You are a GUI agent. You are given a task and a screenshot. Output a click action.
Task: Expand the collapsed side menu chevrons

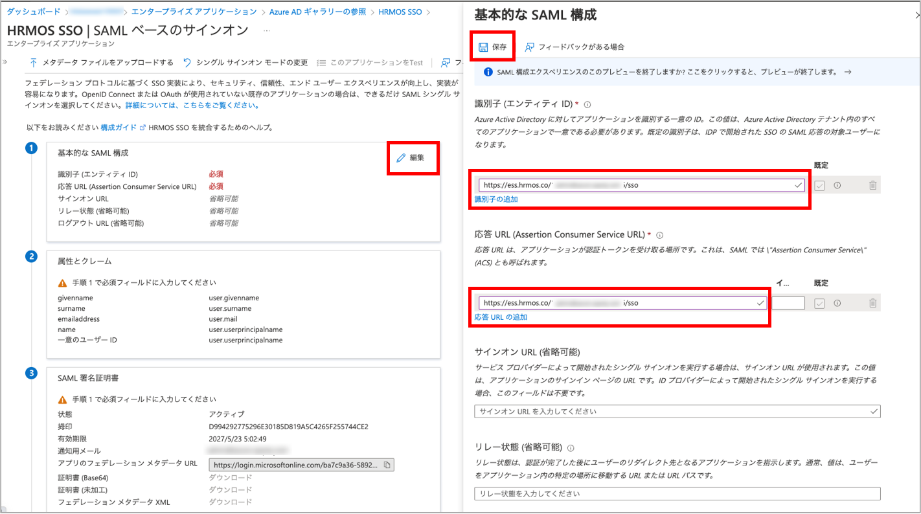5,62
